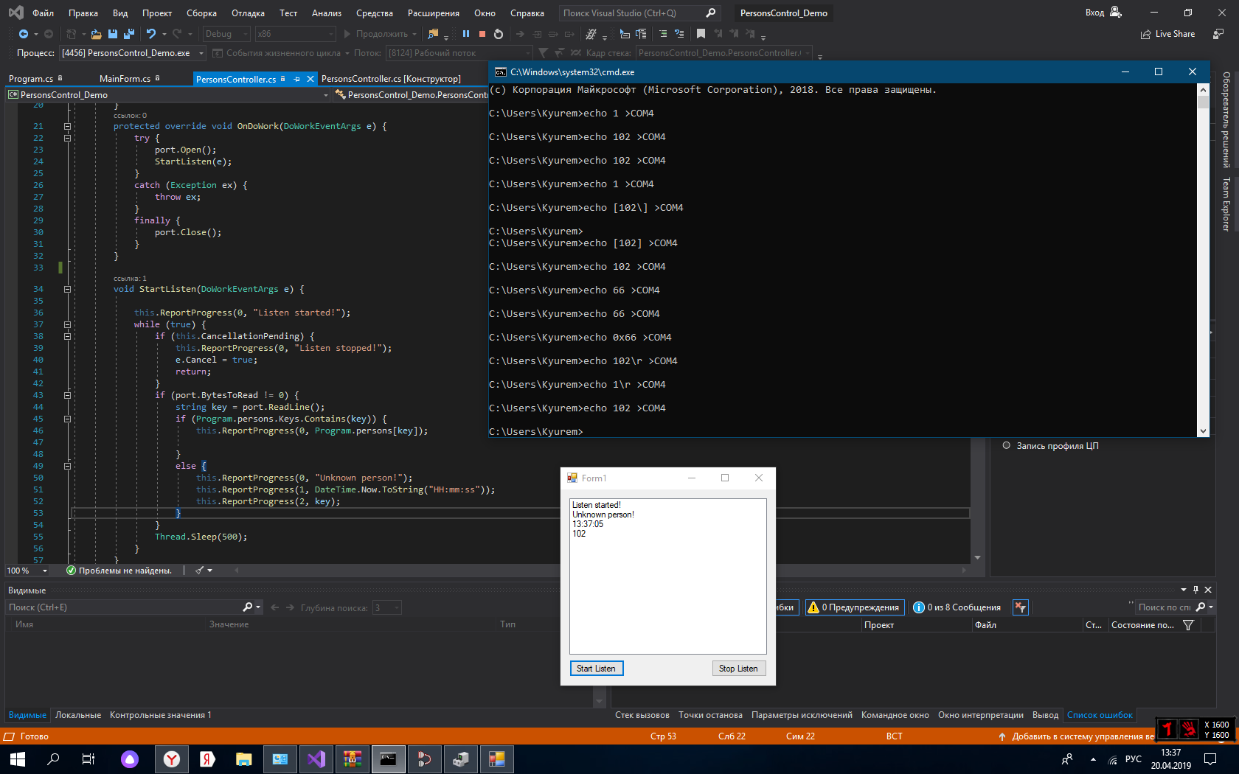The image size is (1239, 774).
Task: Open notification center in taskbar
Action: coord(1210,759)
